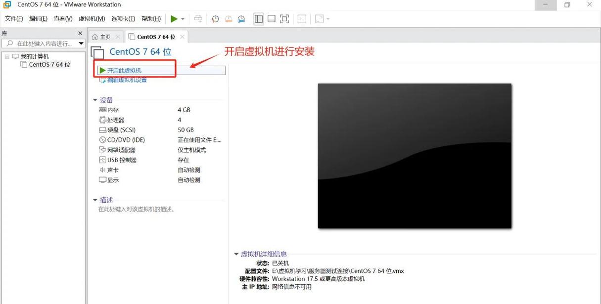This screenshot has width=601, height=304.
Task: Collapse the 设备 devices section
Action: coord(95,99)
